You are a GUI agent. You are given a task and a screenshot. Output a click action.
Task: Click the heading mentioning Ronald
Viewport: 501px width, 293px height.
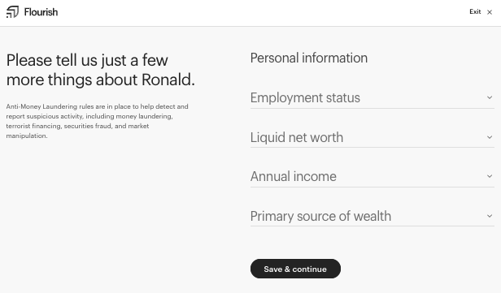coord(100,70)
